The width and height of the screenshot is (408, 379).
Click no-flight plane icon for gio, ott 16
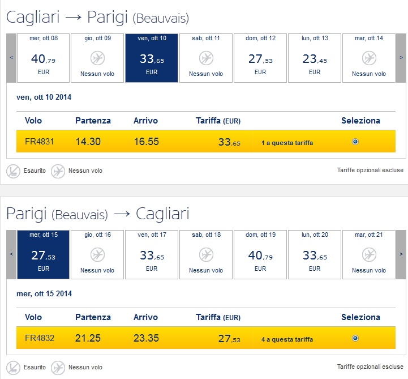pos(97,254)
